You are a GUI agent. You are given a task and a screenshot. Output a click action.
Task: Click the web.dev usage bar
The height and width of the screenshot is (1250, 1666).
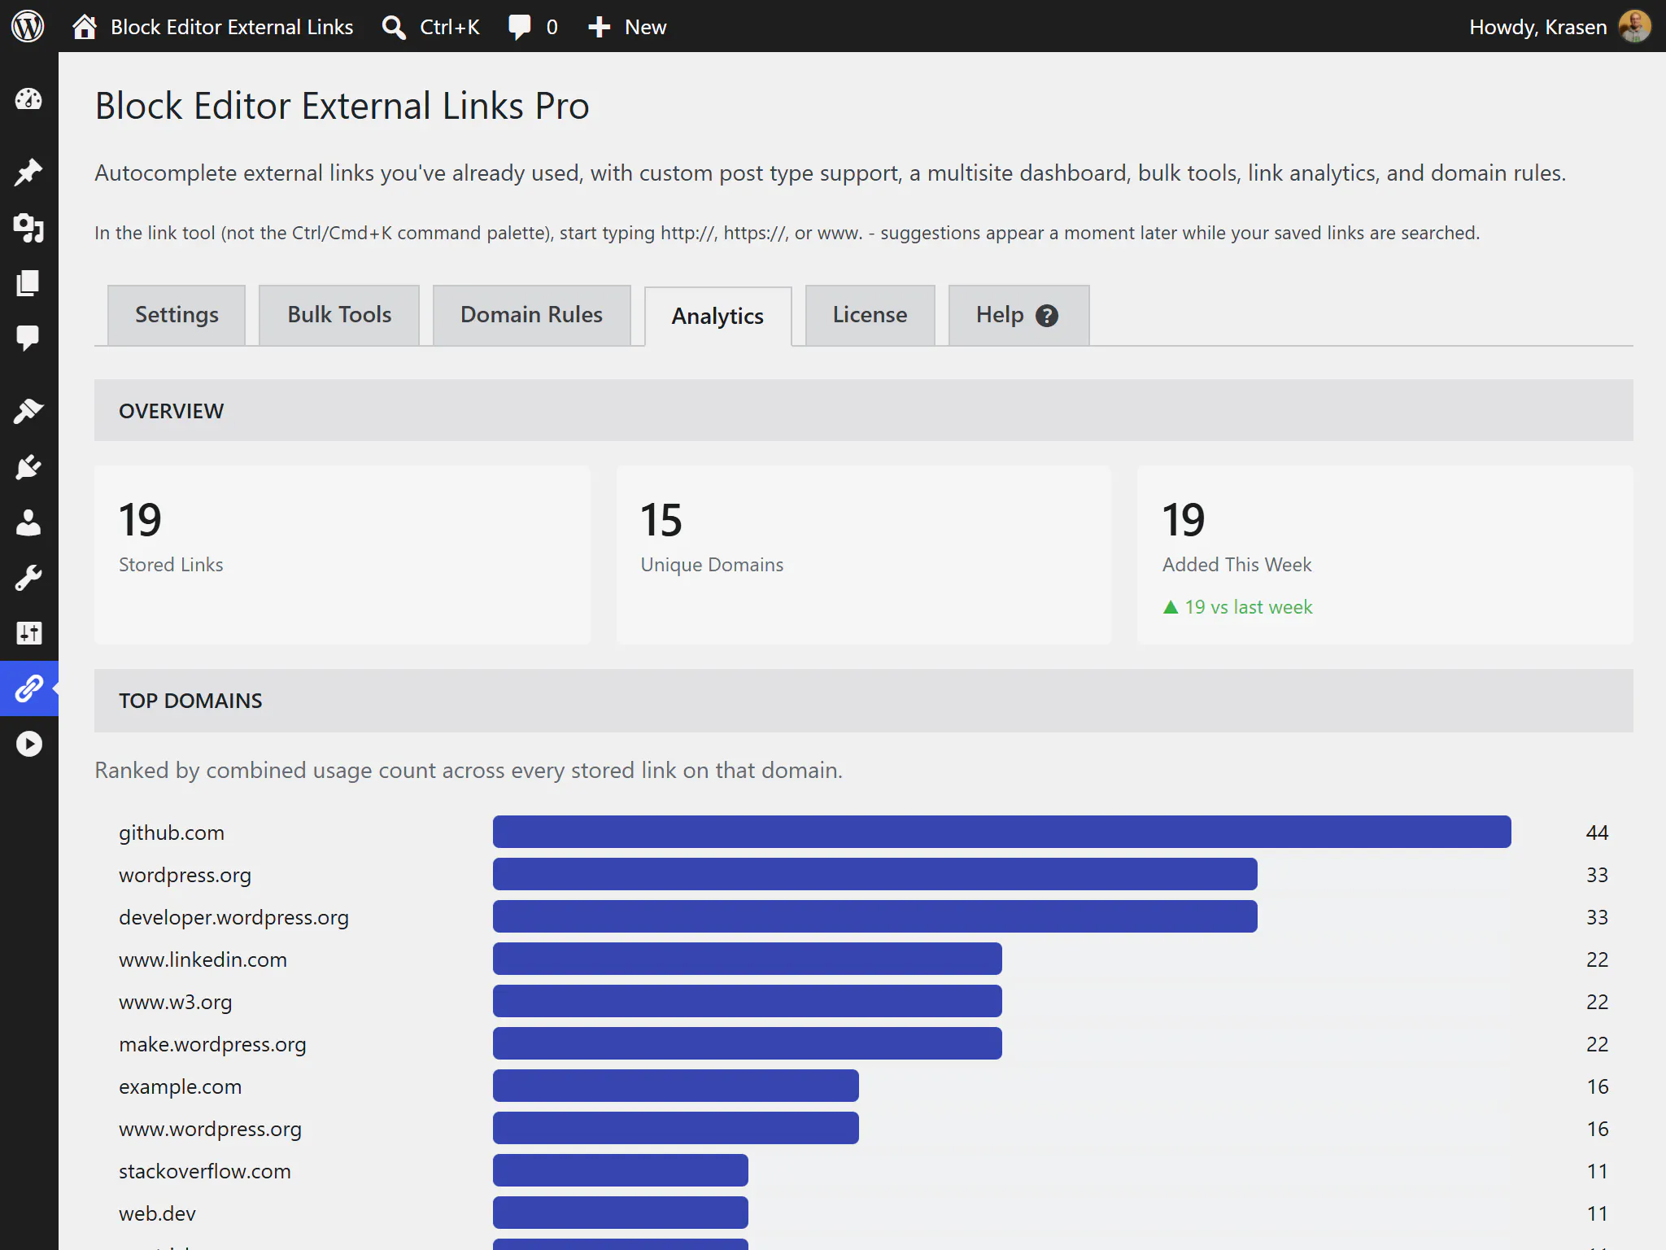[x=621, y=1213]
